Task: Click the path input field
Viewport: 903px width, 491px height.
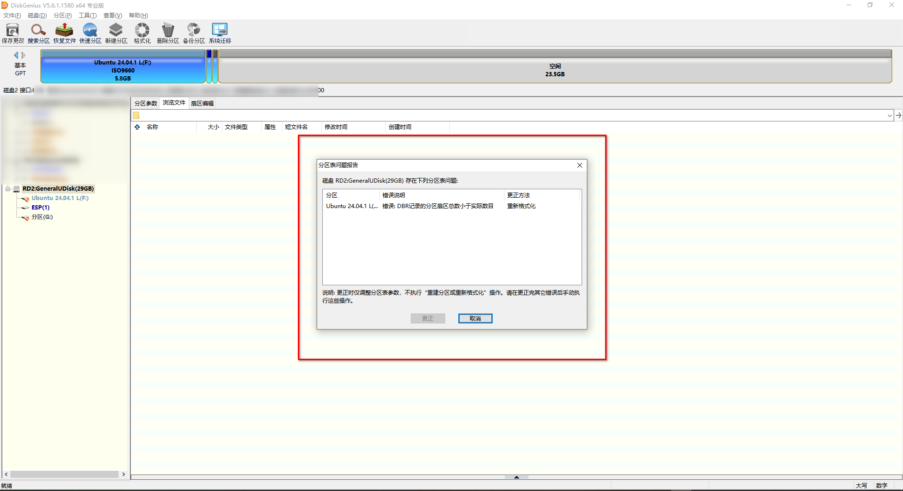Action: (512, 115)
